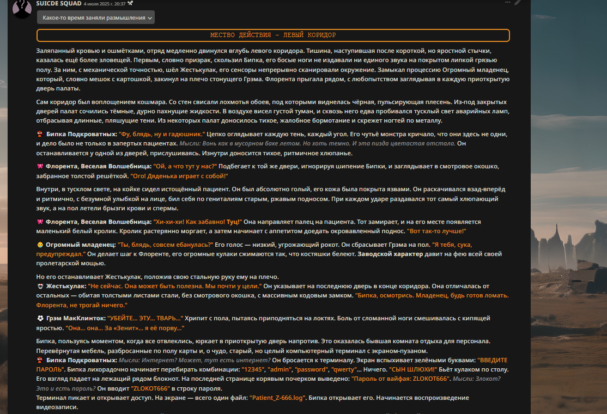The height and width of the screenshot is (414, 607).
Task: Click the SUICDE SQUAD sender name
Action: pos(59,3)
